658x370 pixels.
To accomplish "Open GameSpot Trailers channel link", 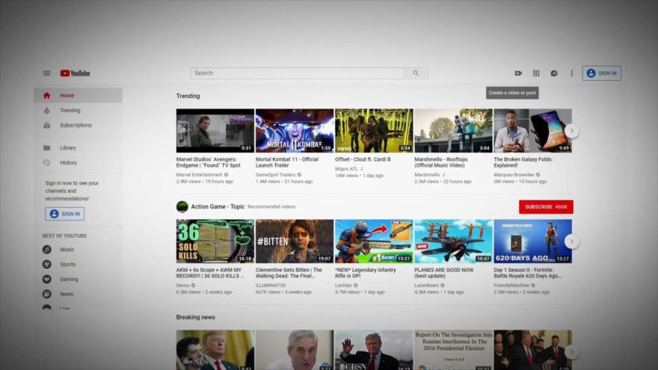I will (275, 174).
